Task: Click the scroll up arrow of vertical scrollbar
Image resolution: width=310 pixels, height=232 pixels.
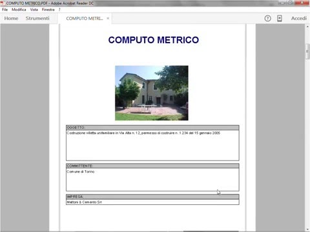Action: tap(307, 26)
